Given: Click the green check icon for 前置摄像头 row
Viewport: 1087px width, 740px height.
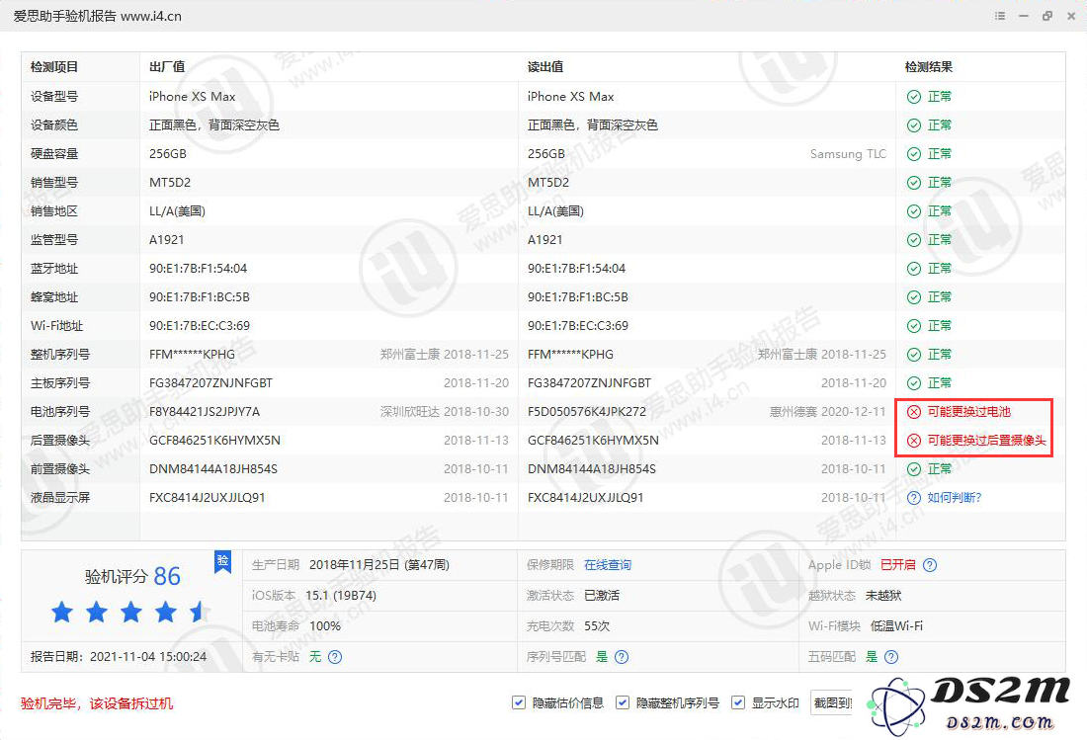Looking at the screenshot, I should click(x=914, y=469).
